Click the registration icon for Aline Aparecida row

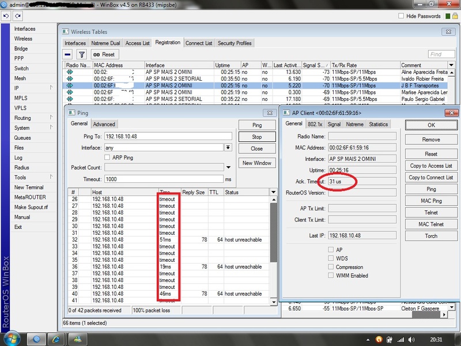pos(70,72)
